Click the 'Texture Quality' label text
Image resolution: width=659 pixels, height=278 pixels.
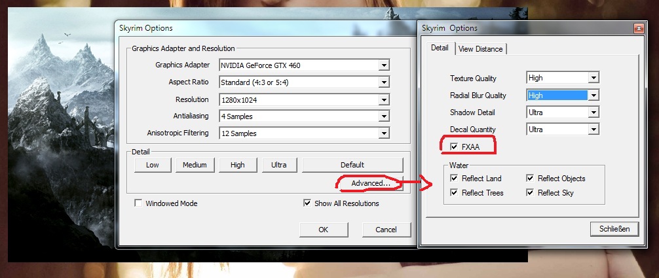coord(473,78)
